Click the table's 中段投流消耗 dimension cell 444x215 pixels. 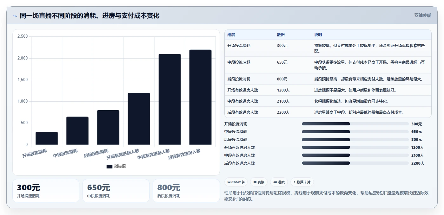tap(239, 62)
